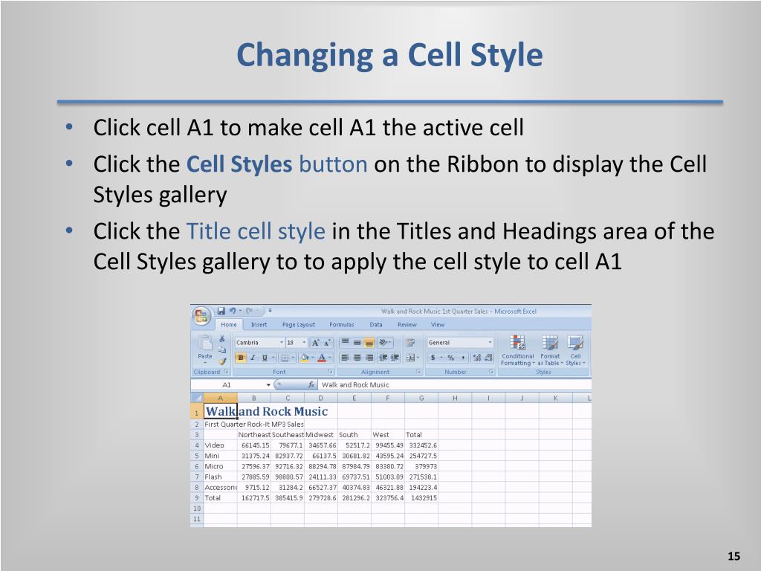
Task: Click cell value 1432915
Action: pos(421,498)
